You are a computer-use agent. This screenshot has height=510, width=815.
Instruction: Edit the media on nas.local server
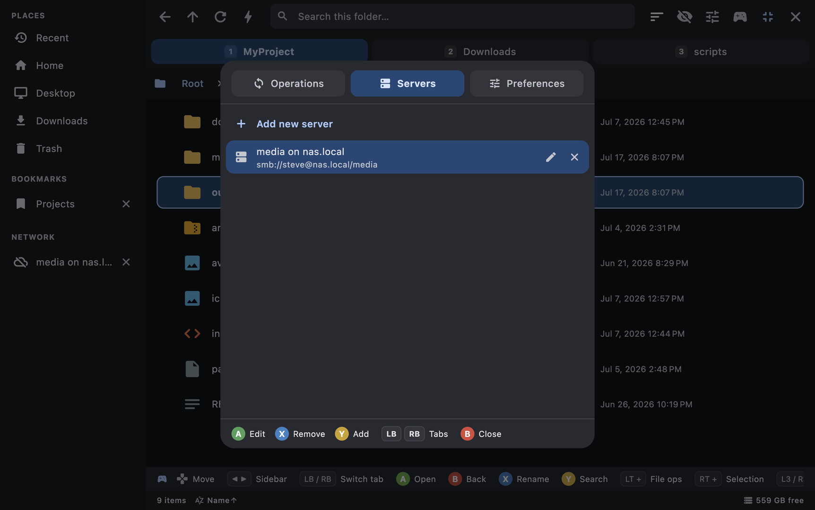(x=550, y=157)
